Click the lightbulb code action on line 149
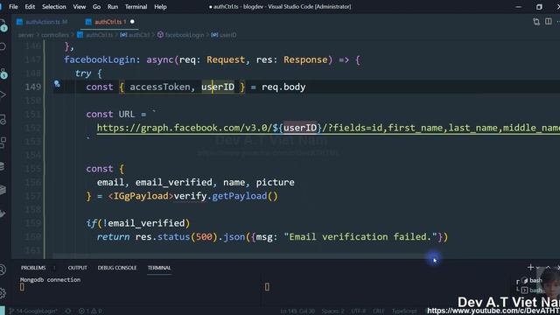This screenshot has width=560, height=315. 57,84
